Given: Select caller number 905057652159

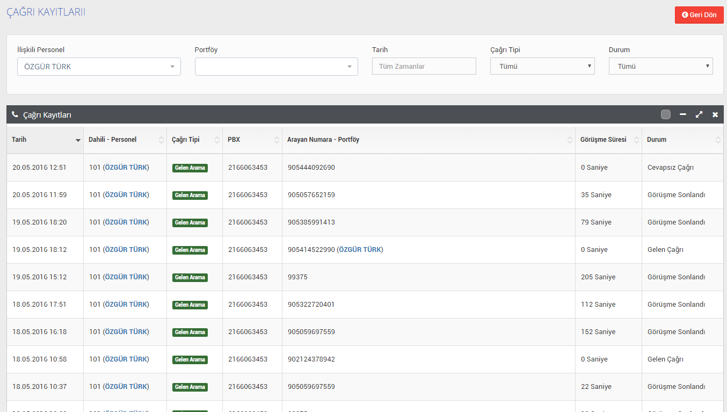Looking at the screenshot, I should 311,195.
